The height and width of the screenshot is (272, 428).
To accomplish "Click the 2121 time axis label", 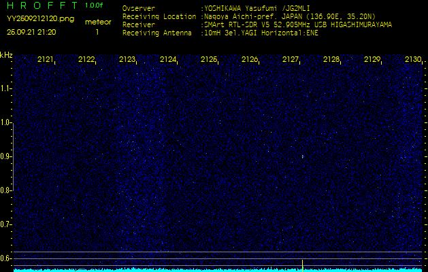I will pyautogui.click(x=46, y=59).
